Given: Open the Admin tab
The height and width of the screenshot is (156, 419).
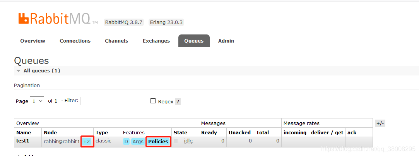Looking at the screenshot, I should tap(226, 41).
